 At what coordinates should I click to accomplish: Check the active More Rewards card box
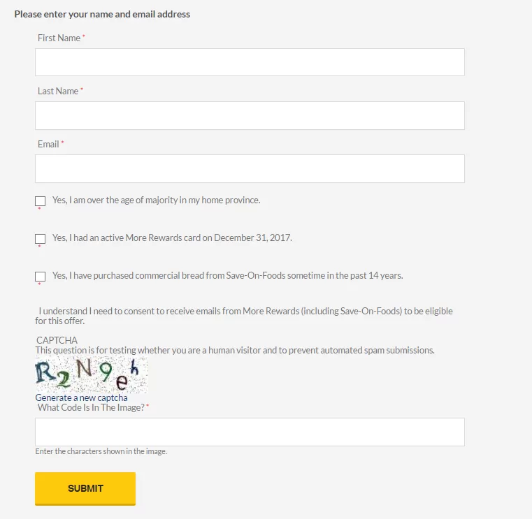[x=40, y=239]
